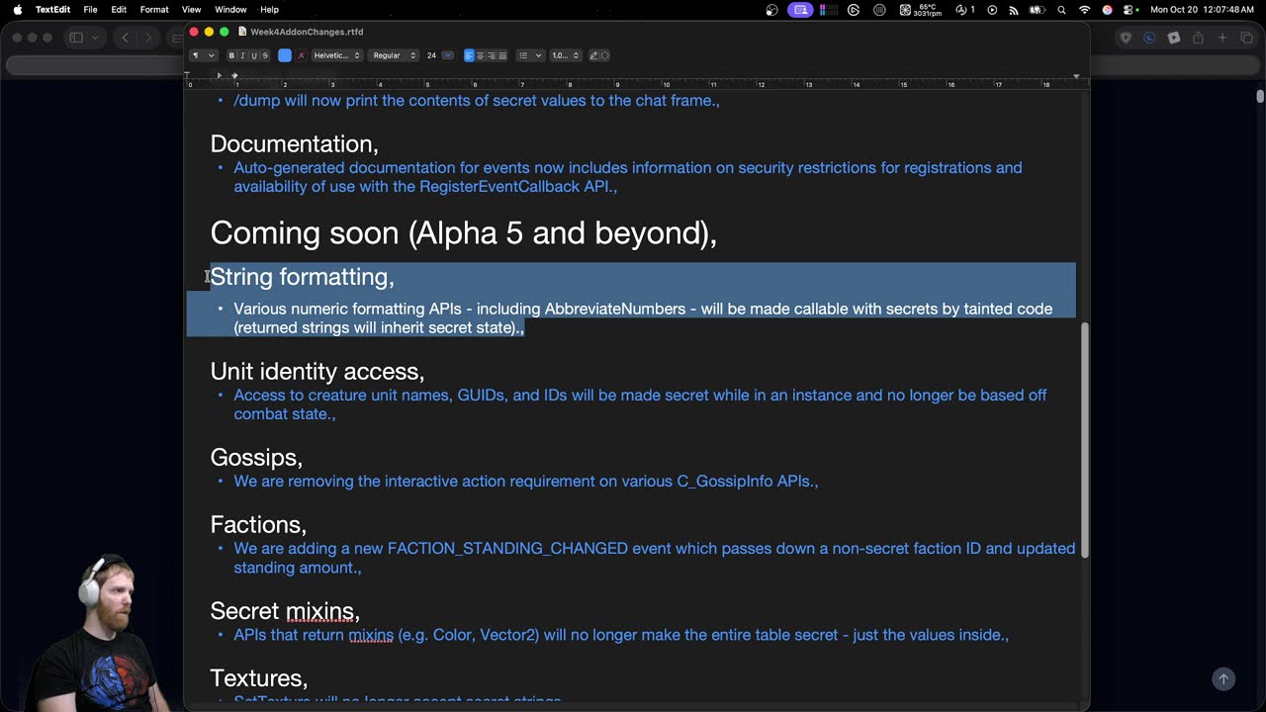Image resolution: width=1266 pixels, height=712 pixels.
Task: Click the "Coming soon (Alpha 5 and beyond)," heading
Action: [463, 233]
